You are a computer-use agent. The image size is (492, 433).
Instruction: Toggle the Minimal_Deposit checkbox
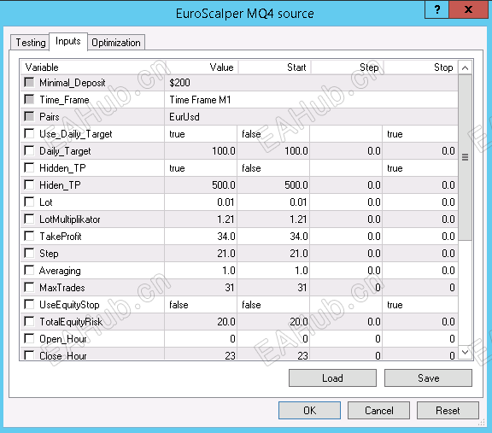[x=29, y=83]
